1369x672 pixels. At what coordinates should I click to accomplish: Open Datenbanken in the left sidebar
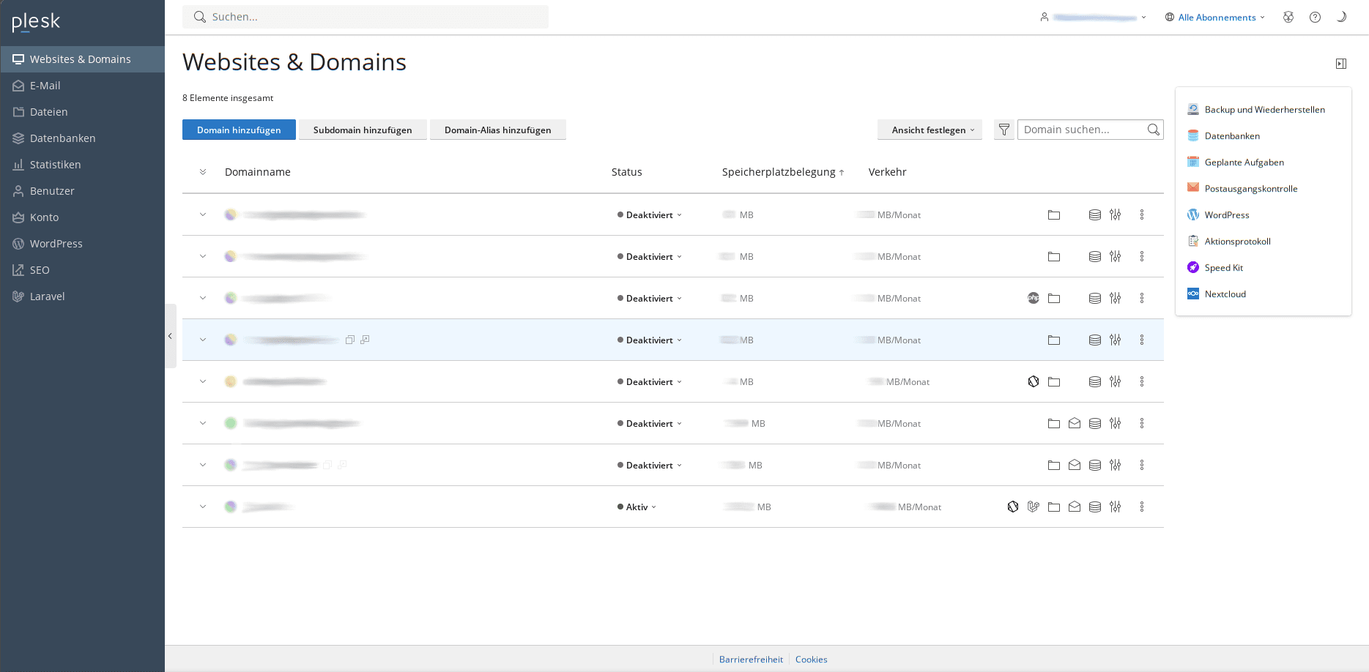pos(82,138)
